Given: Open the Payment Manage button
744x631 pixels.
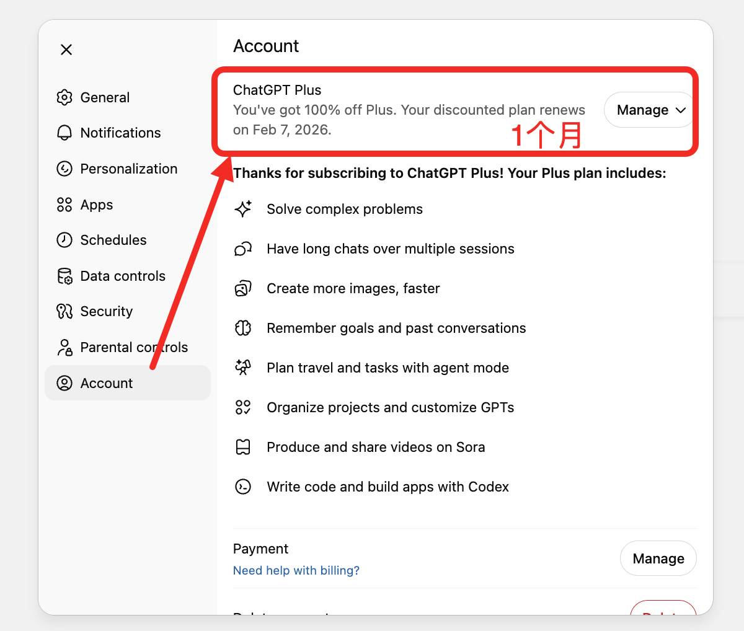Looking at the screenshot, I should point(658,558).
